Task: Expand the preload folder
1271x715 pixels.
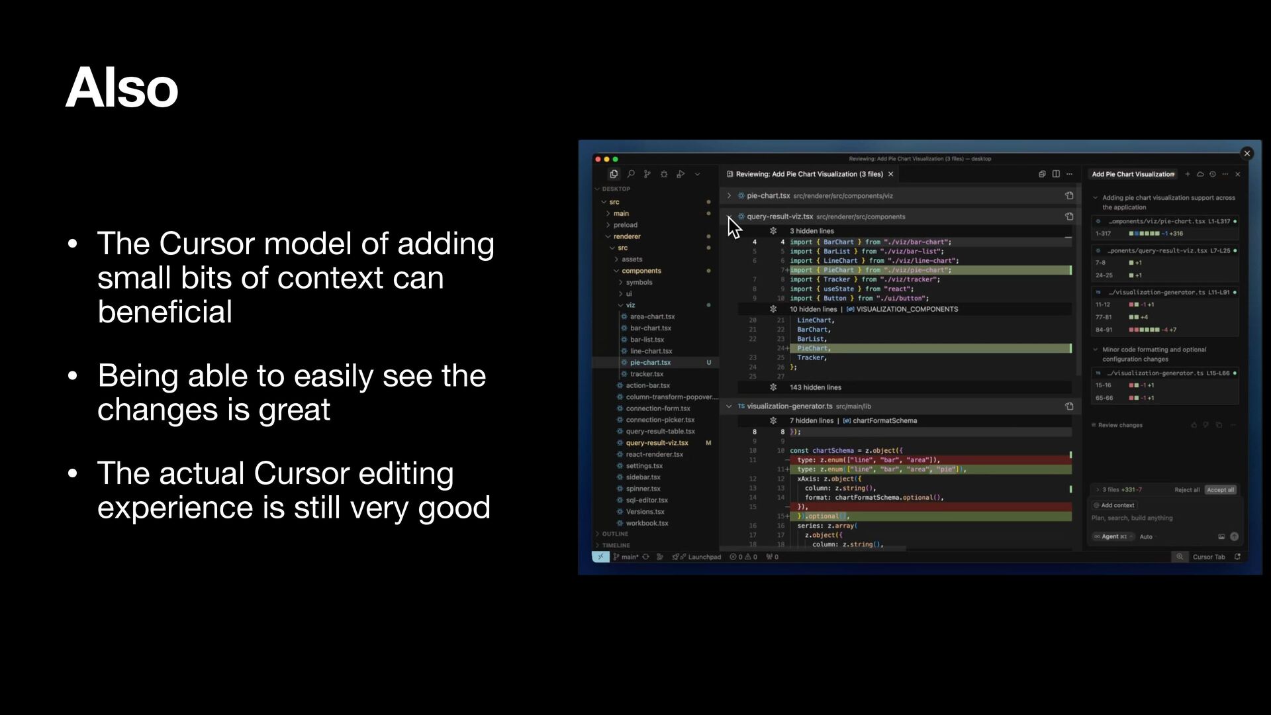Action: [625, 225]
